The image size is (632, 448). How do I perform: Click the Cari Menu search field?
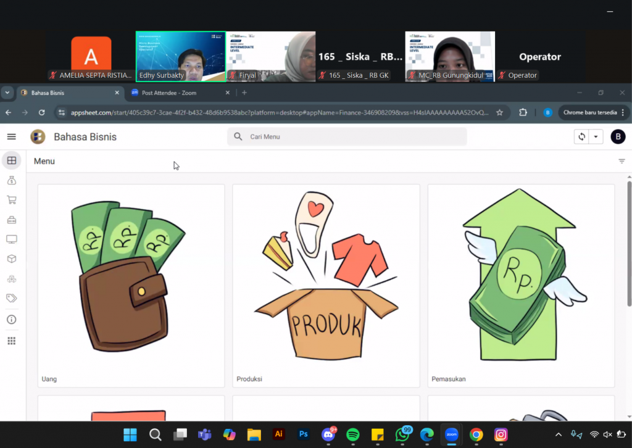click(x=352, y=137)
